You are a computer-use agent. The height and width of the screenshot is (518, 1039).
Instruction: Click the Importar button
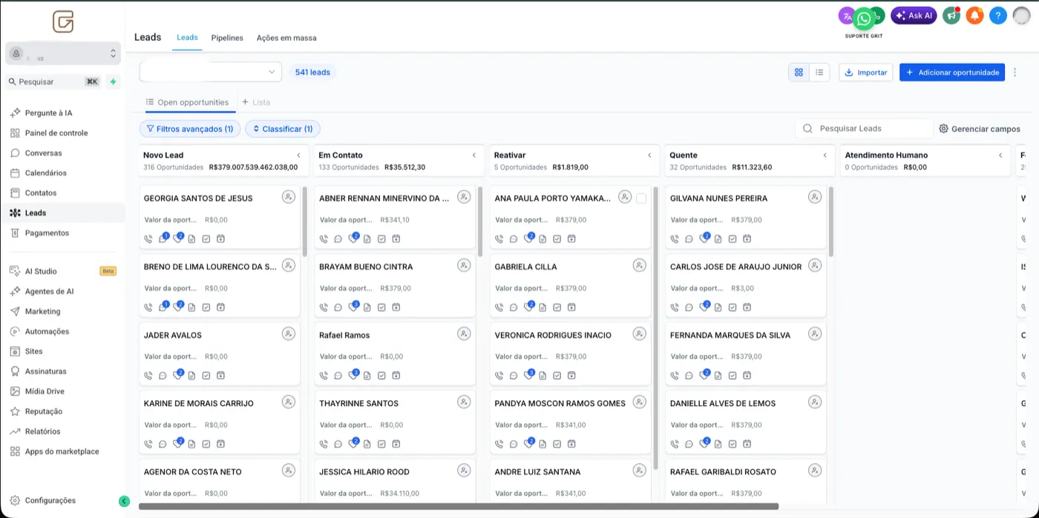point(865,73)
